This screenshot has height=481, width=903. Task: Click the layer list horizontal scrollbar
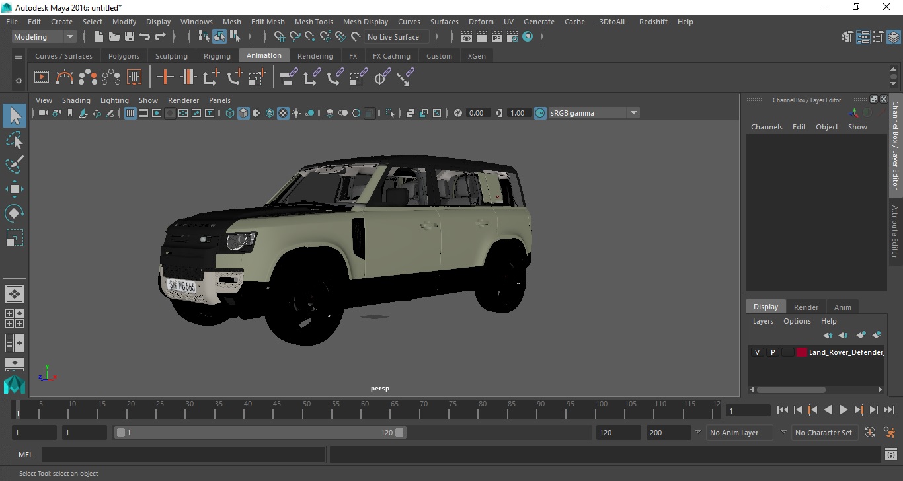791,390
